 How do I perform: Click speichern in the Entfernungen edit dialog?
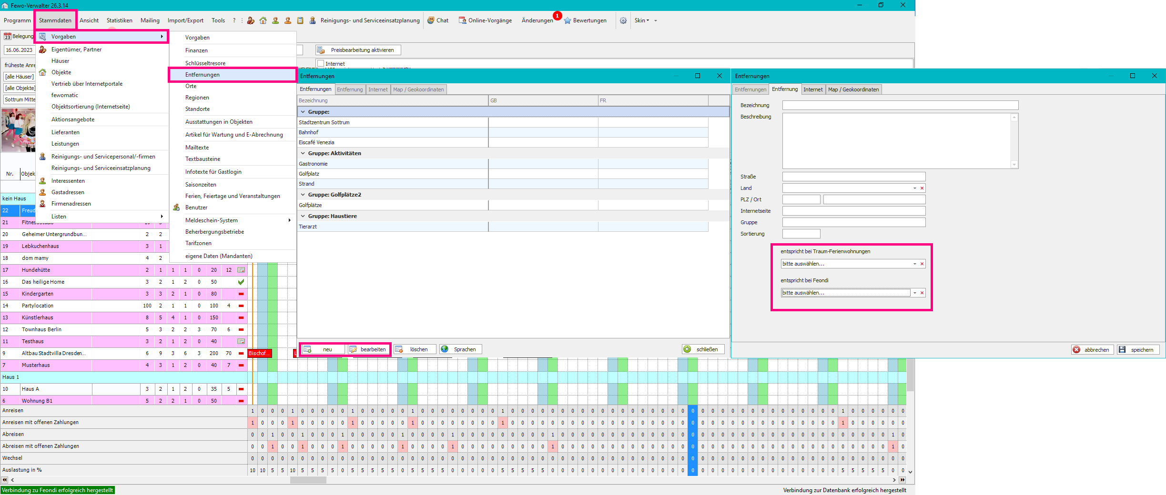click(1138, 350)
